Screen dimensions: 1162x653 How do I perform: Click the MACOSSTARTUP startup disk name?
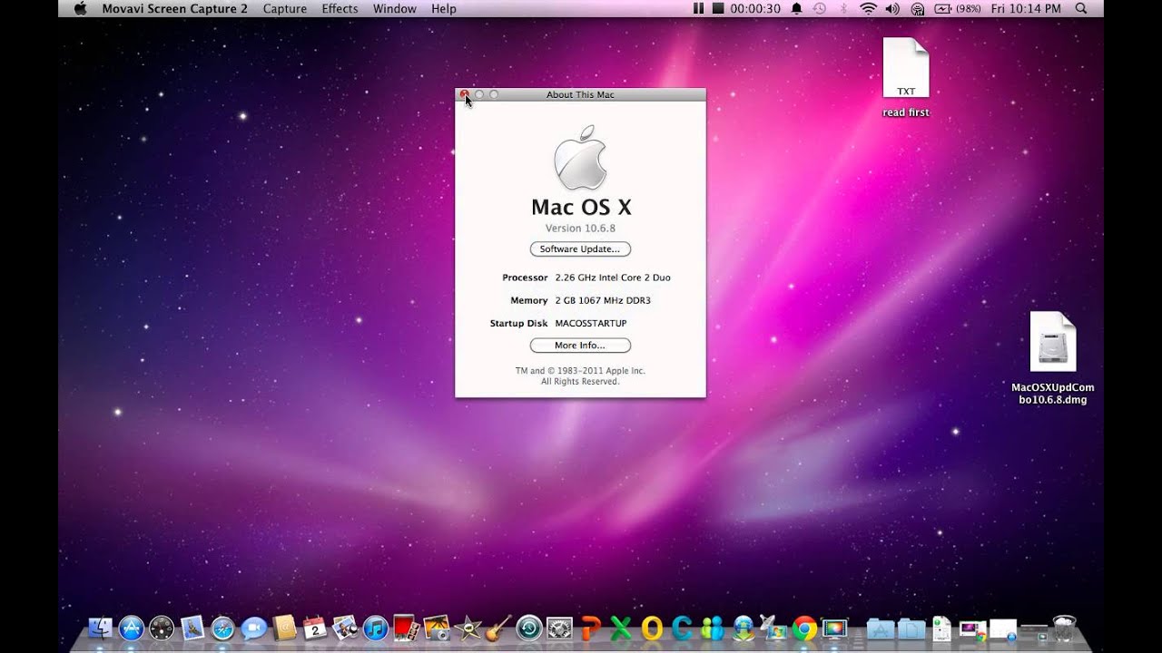591,323
